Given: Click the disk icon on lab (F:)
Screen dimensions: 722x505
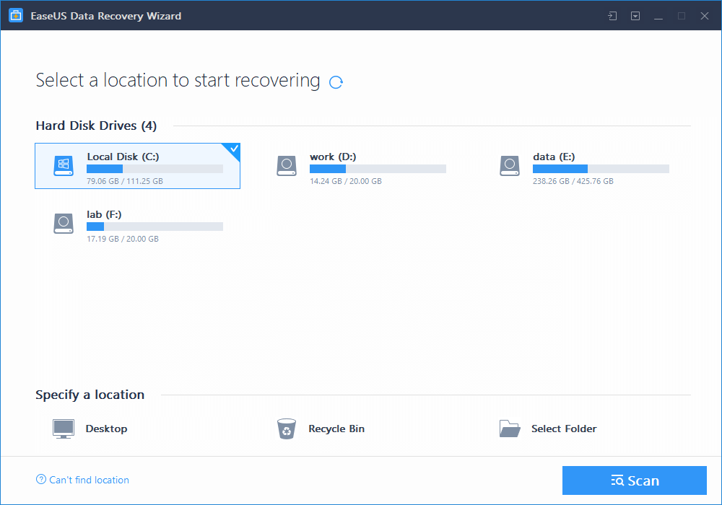Looking at the screenshot, I should [x=64, y=224].
